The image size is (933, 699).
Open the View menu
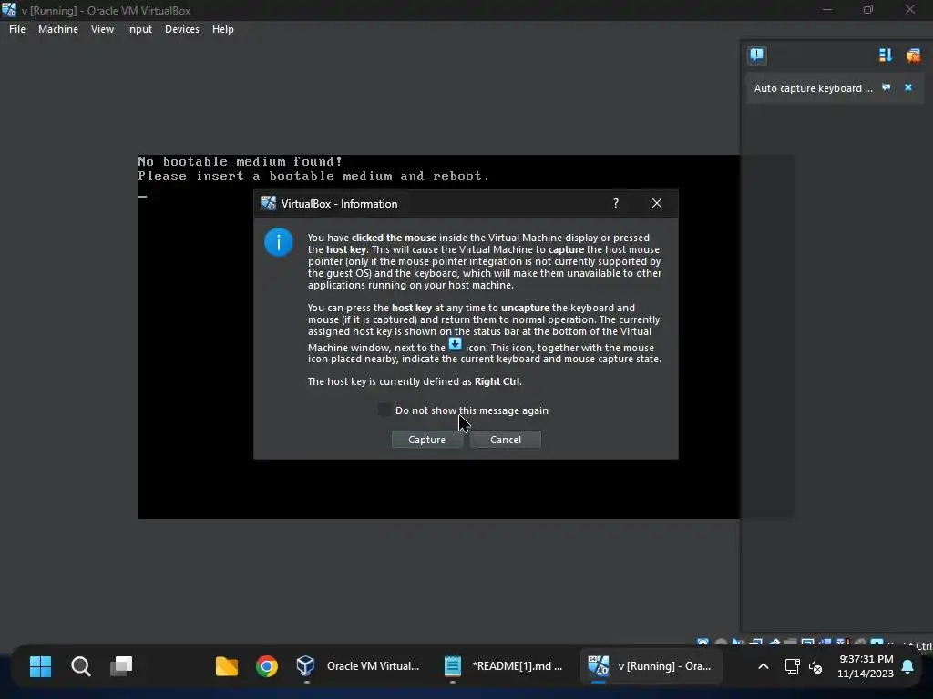coord(102,29)
